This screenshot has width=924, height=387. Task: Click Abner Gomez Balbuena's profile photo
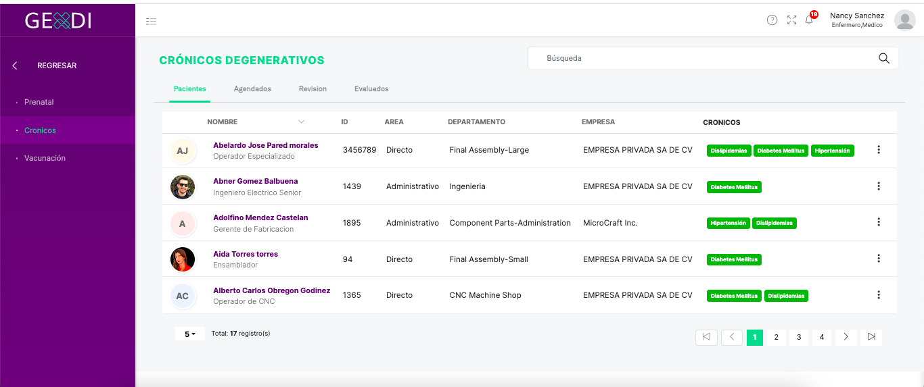click(x=183, y=187)
